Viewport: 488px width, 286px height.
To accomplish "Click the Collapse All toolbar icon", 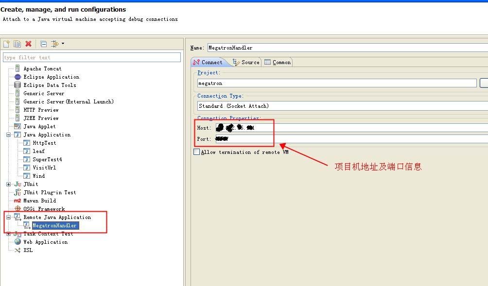I will pyautogui.click(x=43, y=44).
